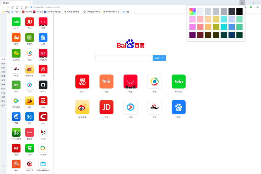
Task: Click the undo closed-tab arrow icon
Action: point(22,7)
